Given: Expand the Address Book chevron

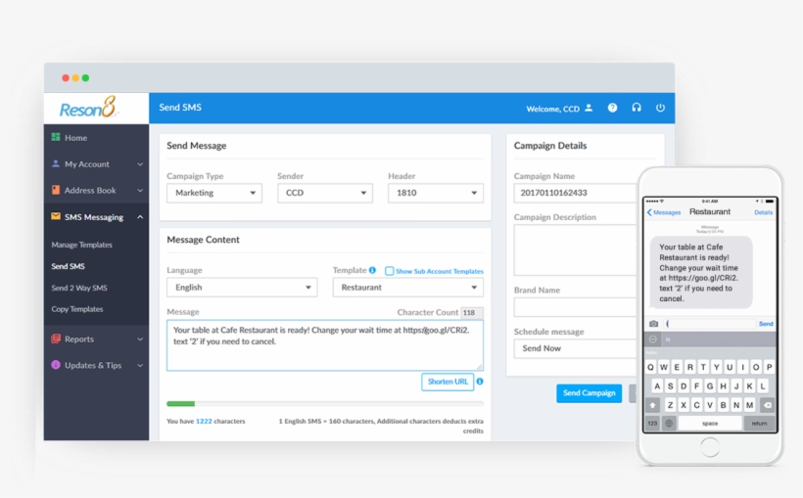Looking at the screenshot, I should click(x=140, y=191).
